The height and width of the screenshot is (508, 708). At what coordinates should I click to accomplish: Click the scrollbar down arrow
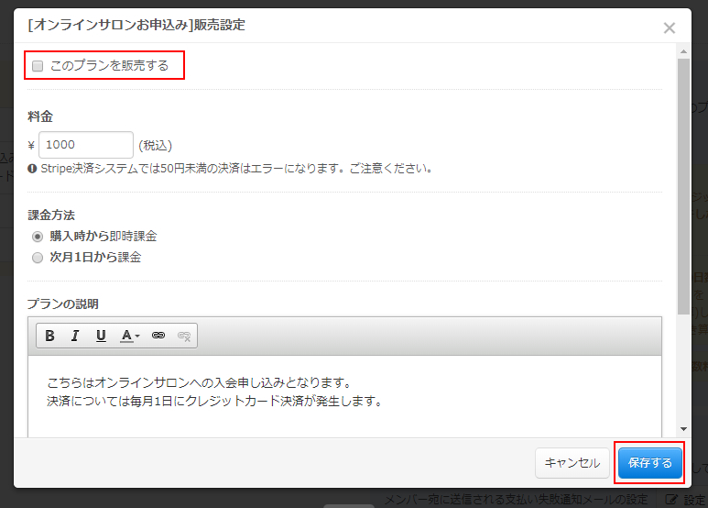683,428
